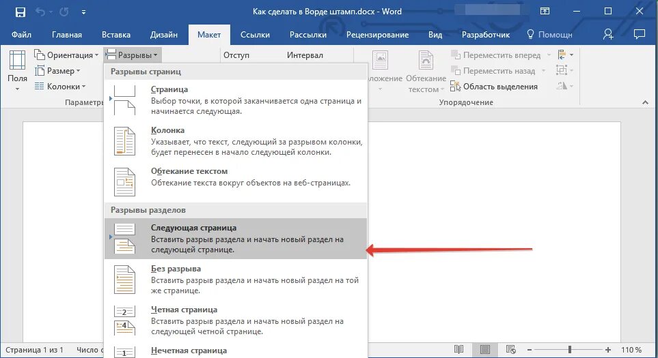This screenshot has height=358, width=658.
Task: Click the Redo icon in quick access
Action: pos(64,12)
